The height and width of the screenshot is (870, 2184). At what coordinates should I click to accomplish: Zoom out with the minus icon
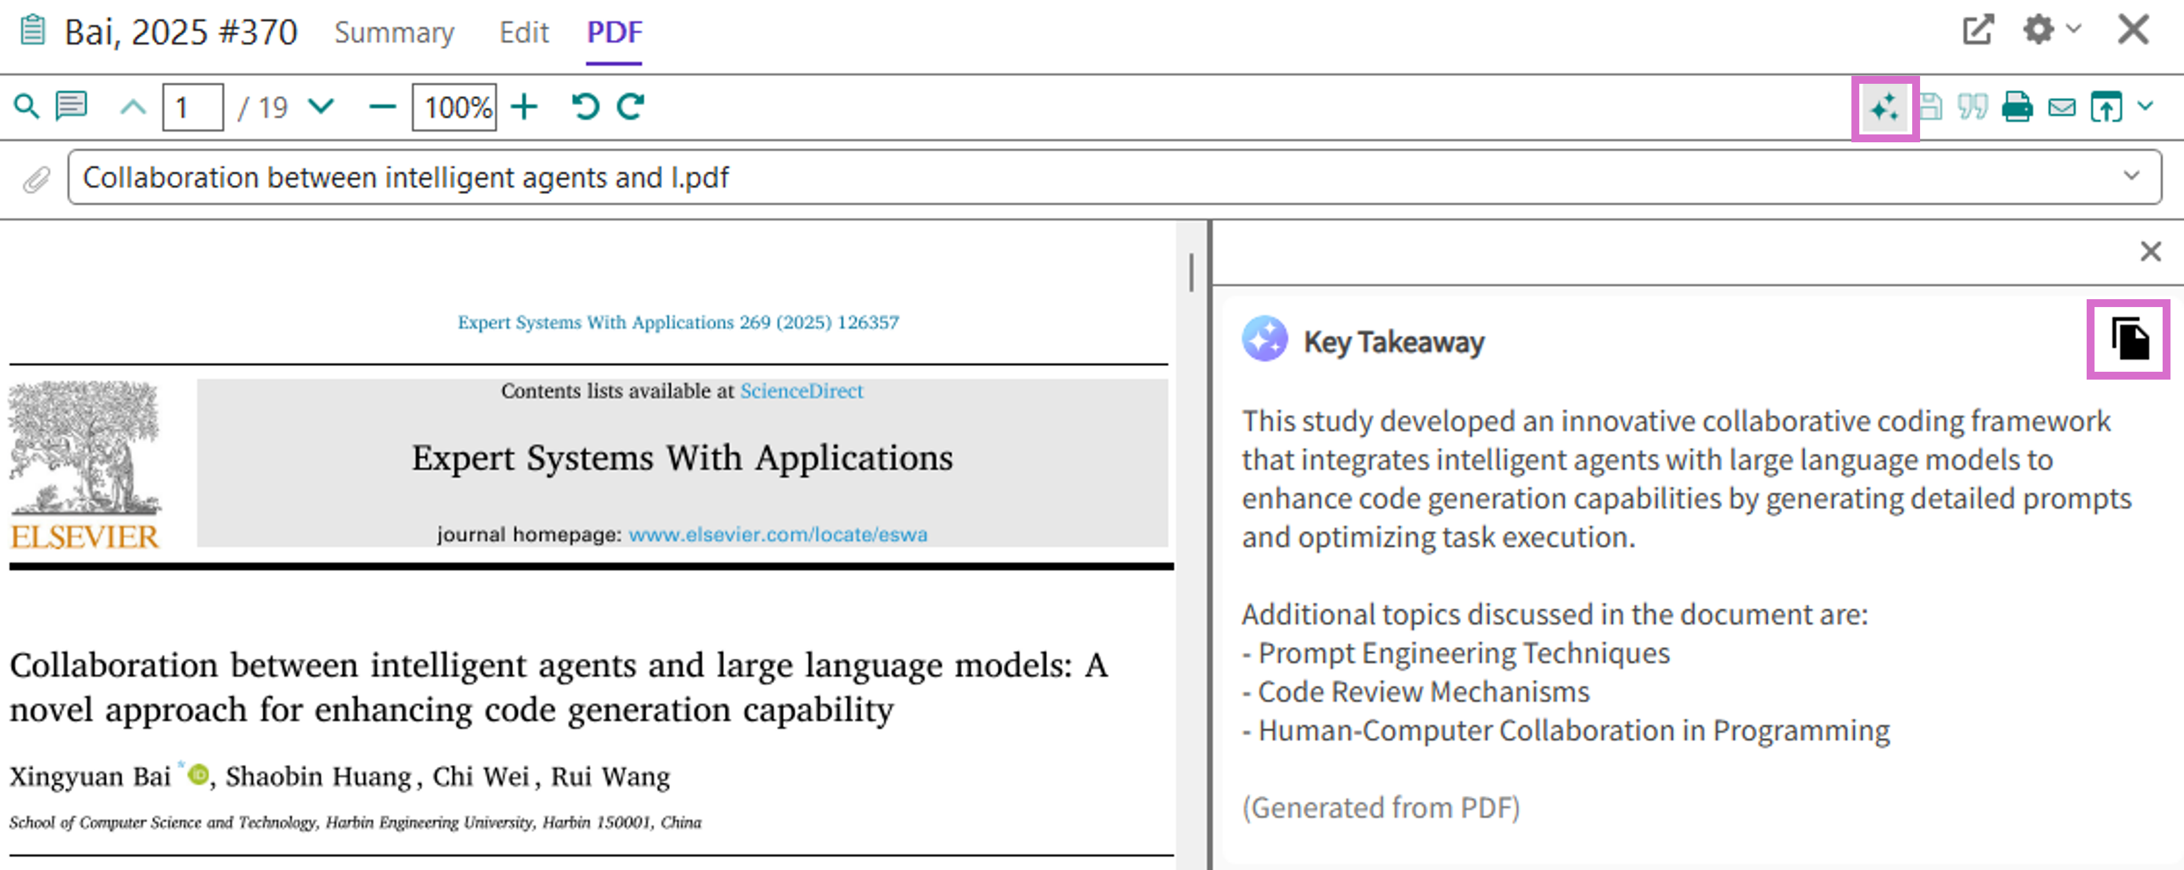point(382,107)
